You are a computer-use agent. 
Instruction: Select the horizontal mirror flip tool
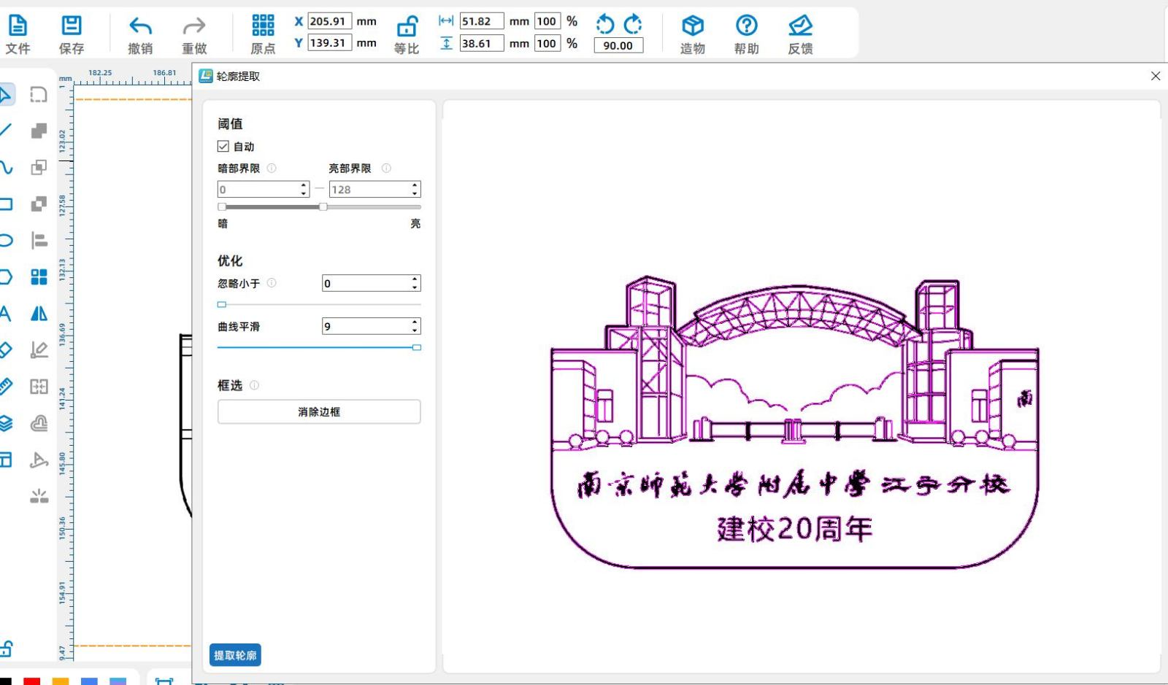tap(39, 313)
